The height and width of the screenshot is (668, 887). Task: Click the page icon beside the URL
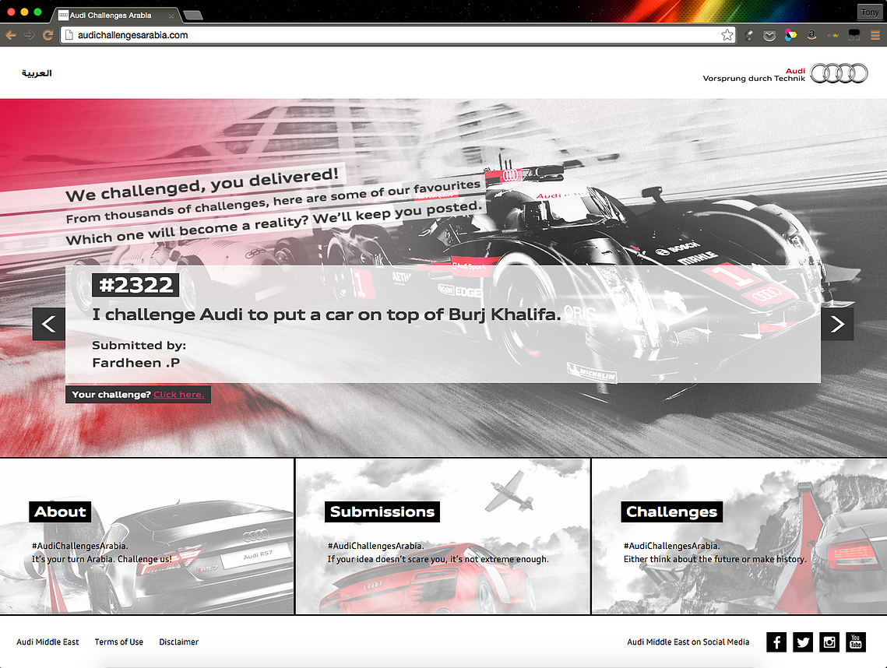69,35
